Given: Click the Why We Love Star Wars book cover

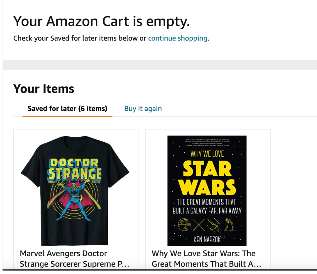Looking at the screenshot, I should pyautogui.click(x=207, y=191).
